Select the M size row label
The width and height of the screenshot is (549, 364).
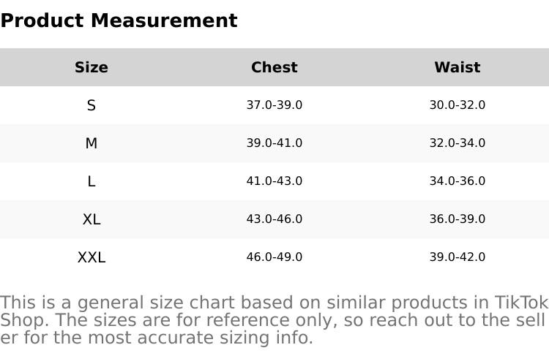pyautogui.click(x=91, y=143)
